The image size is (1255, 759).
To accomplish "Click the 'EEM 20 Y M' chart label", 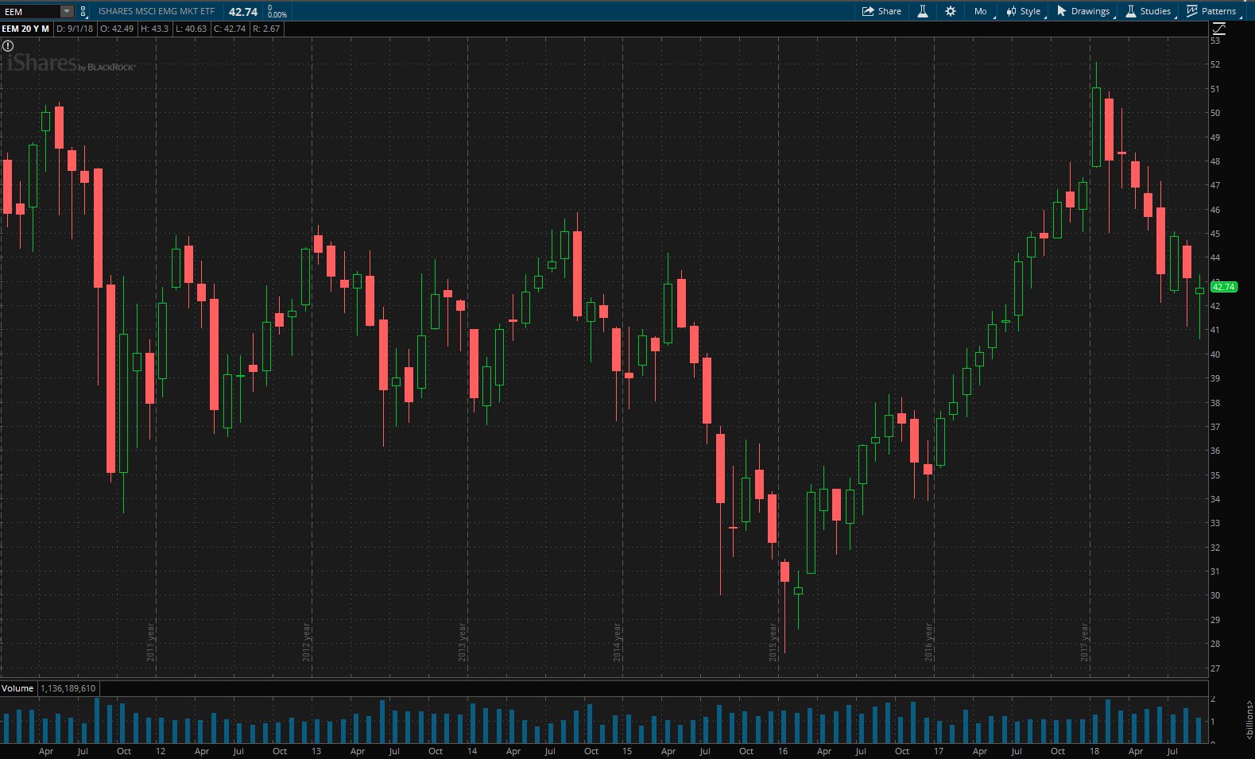I will pyautogui.click(x=25, y=29).
